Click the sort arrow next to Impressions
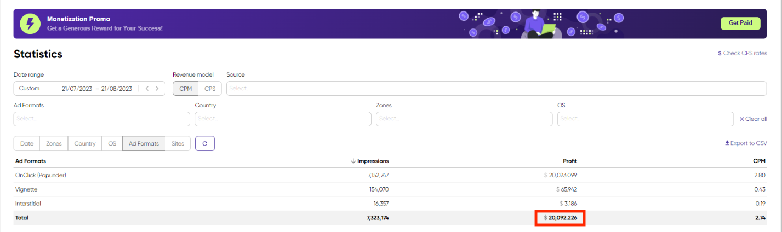782x232 pixels. [353, 161]
